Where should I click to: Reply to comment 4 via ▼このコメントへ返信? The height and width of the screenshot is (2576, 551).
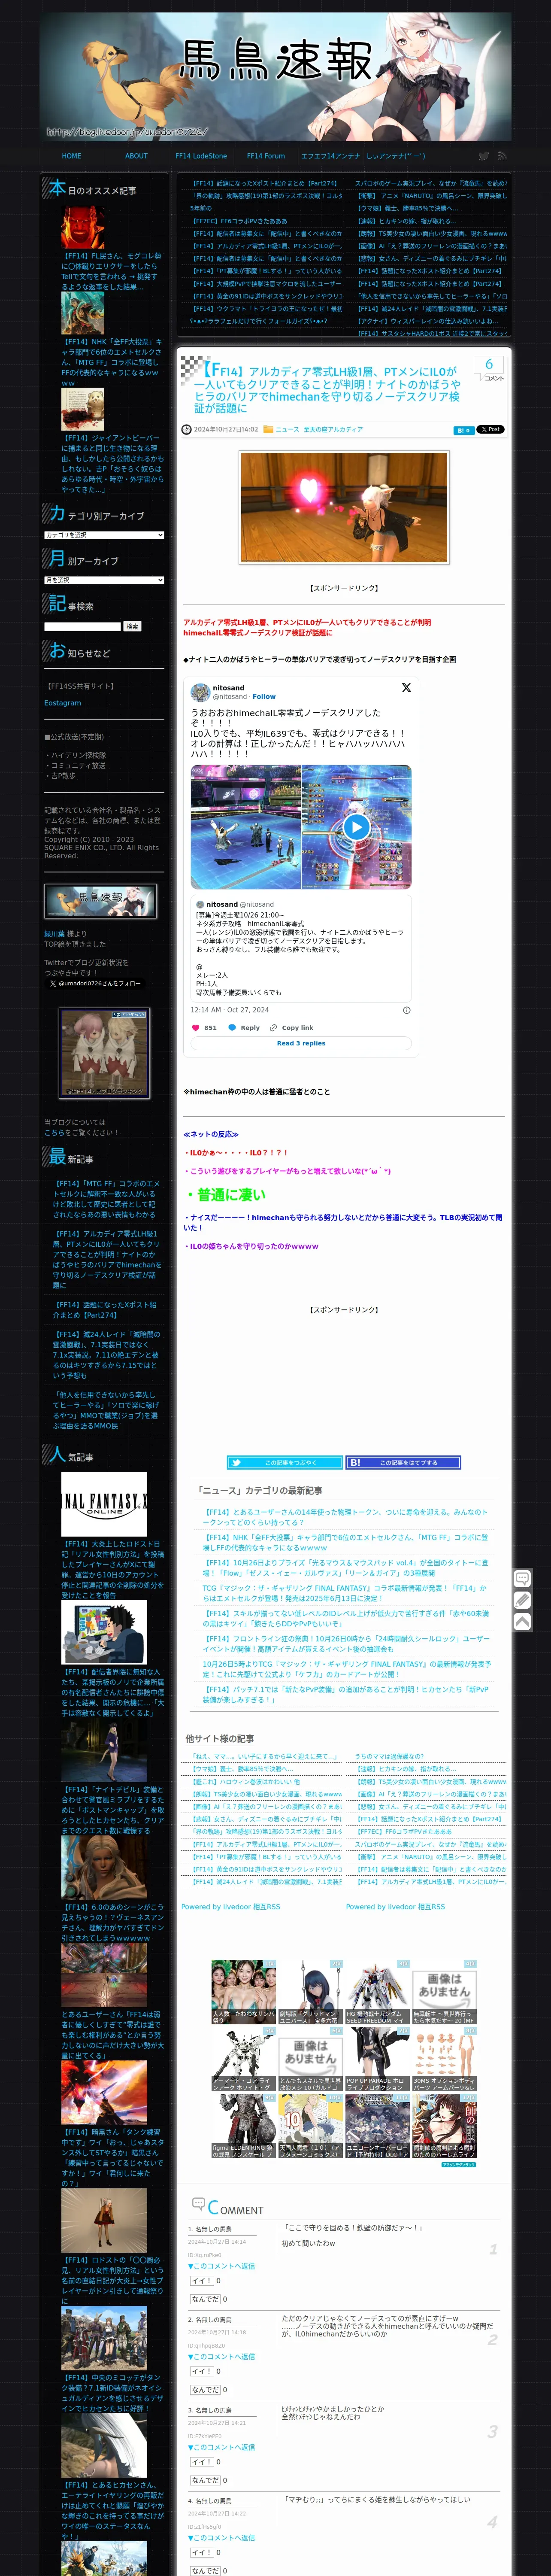[x=221, y=2537]
